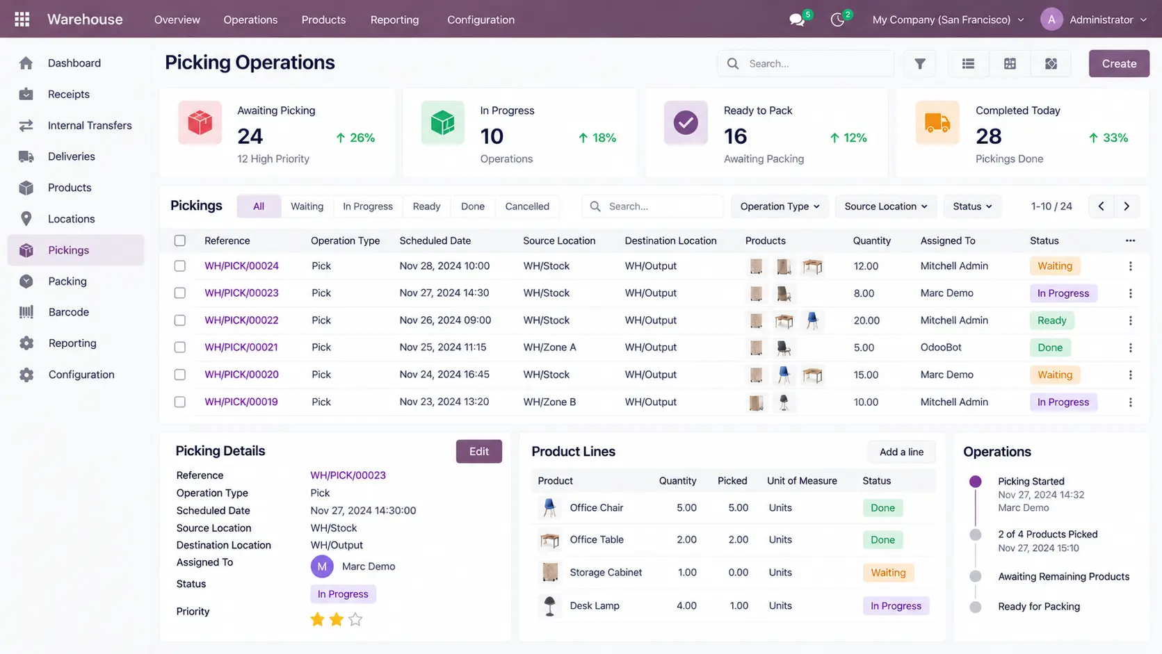Click the Locations pin icon

tap(26, 219)
